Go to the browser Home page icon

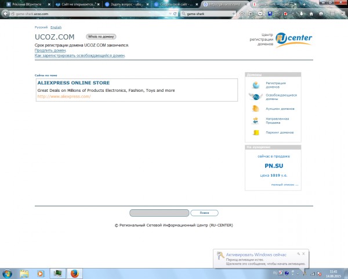311,14
